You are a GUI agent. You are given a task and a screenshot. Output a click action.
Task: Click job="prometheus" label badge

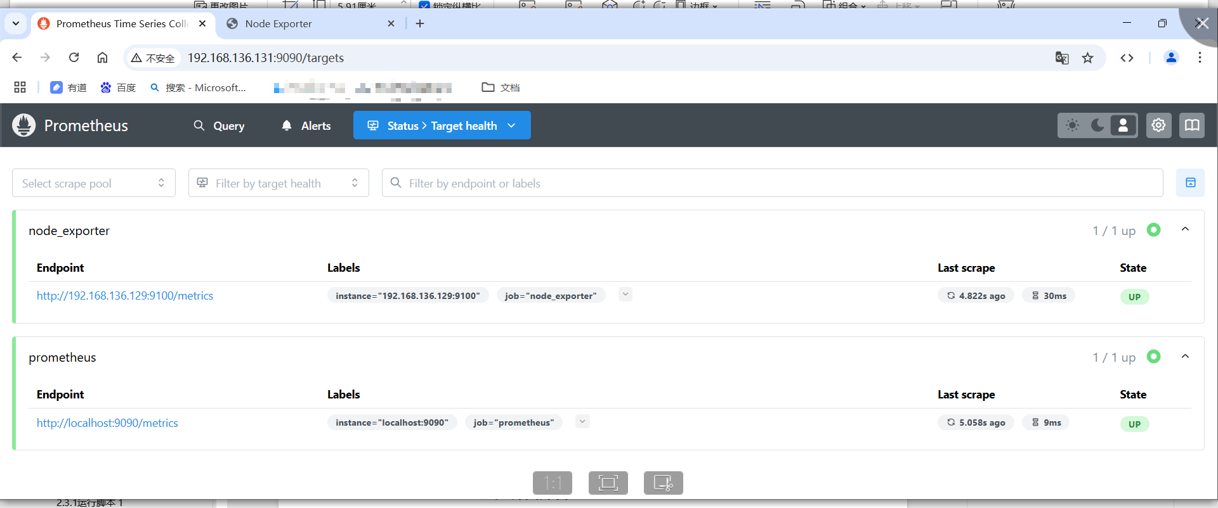pyautogui.click(x=513, y=422)
